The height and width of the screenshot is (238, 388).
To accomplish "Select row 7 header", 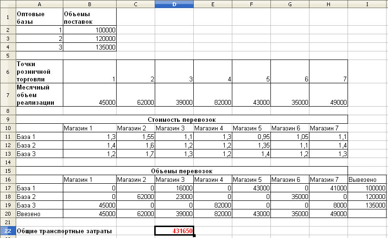I will click(8, 95).
